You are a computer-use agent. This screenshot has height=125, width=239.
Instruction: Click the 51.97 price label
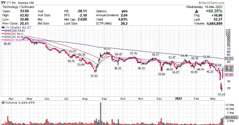(172, 57)
